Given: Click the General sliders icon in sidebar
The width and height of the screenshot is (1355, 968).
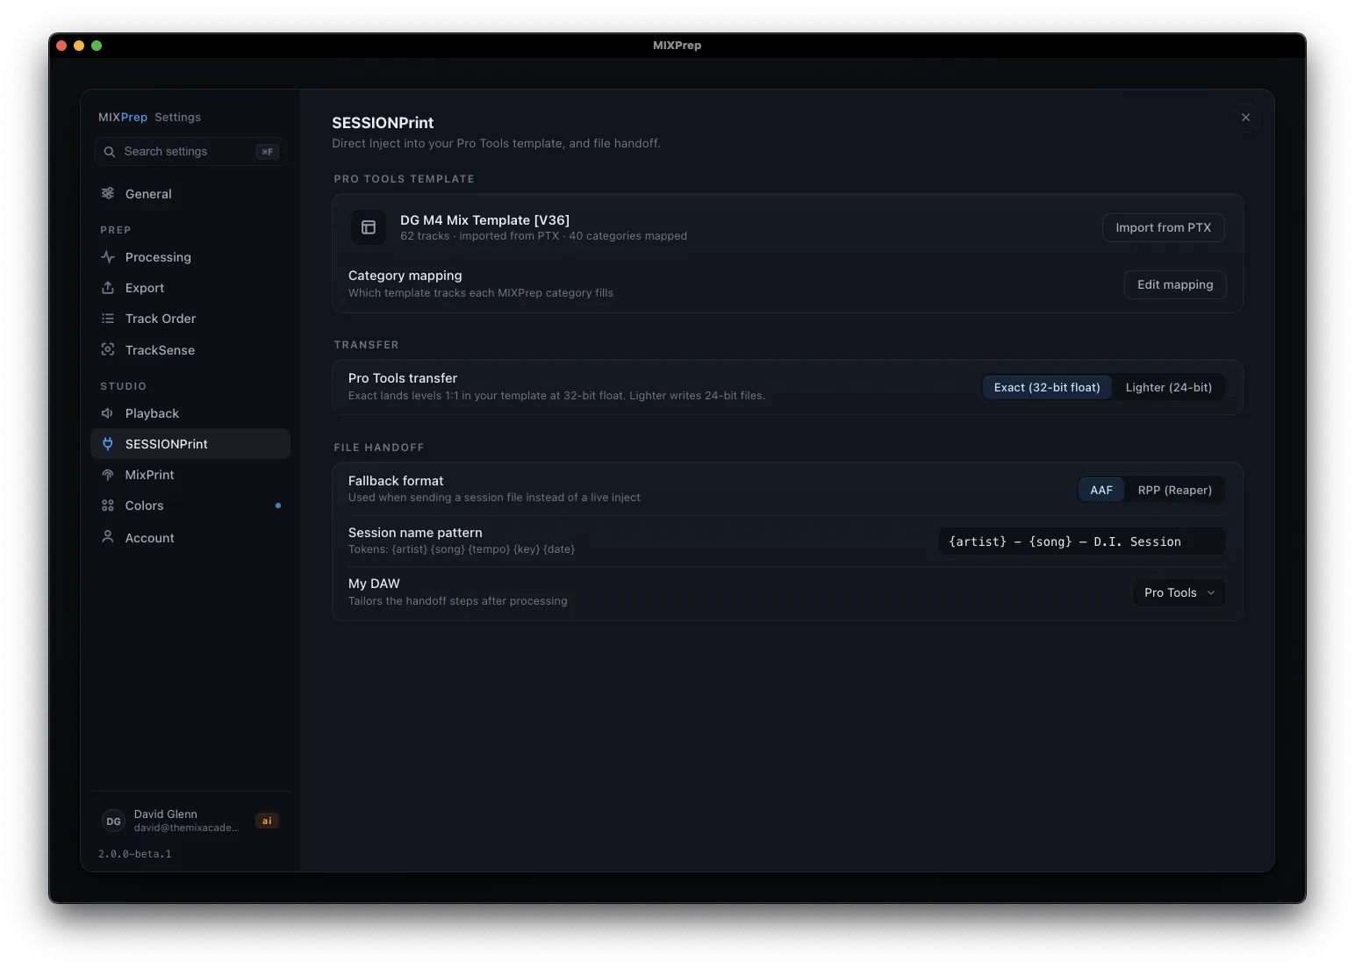Looking at the screenshot, I should (x=108, y=193).
